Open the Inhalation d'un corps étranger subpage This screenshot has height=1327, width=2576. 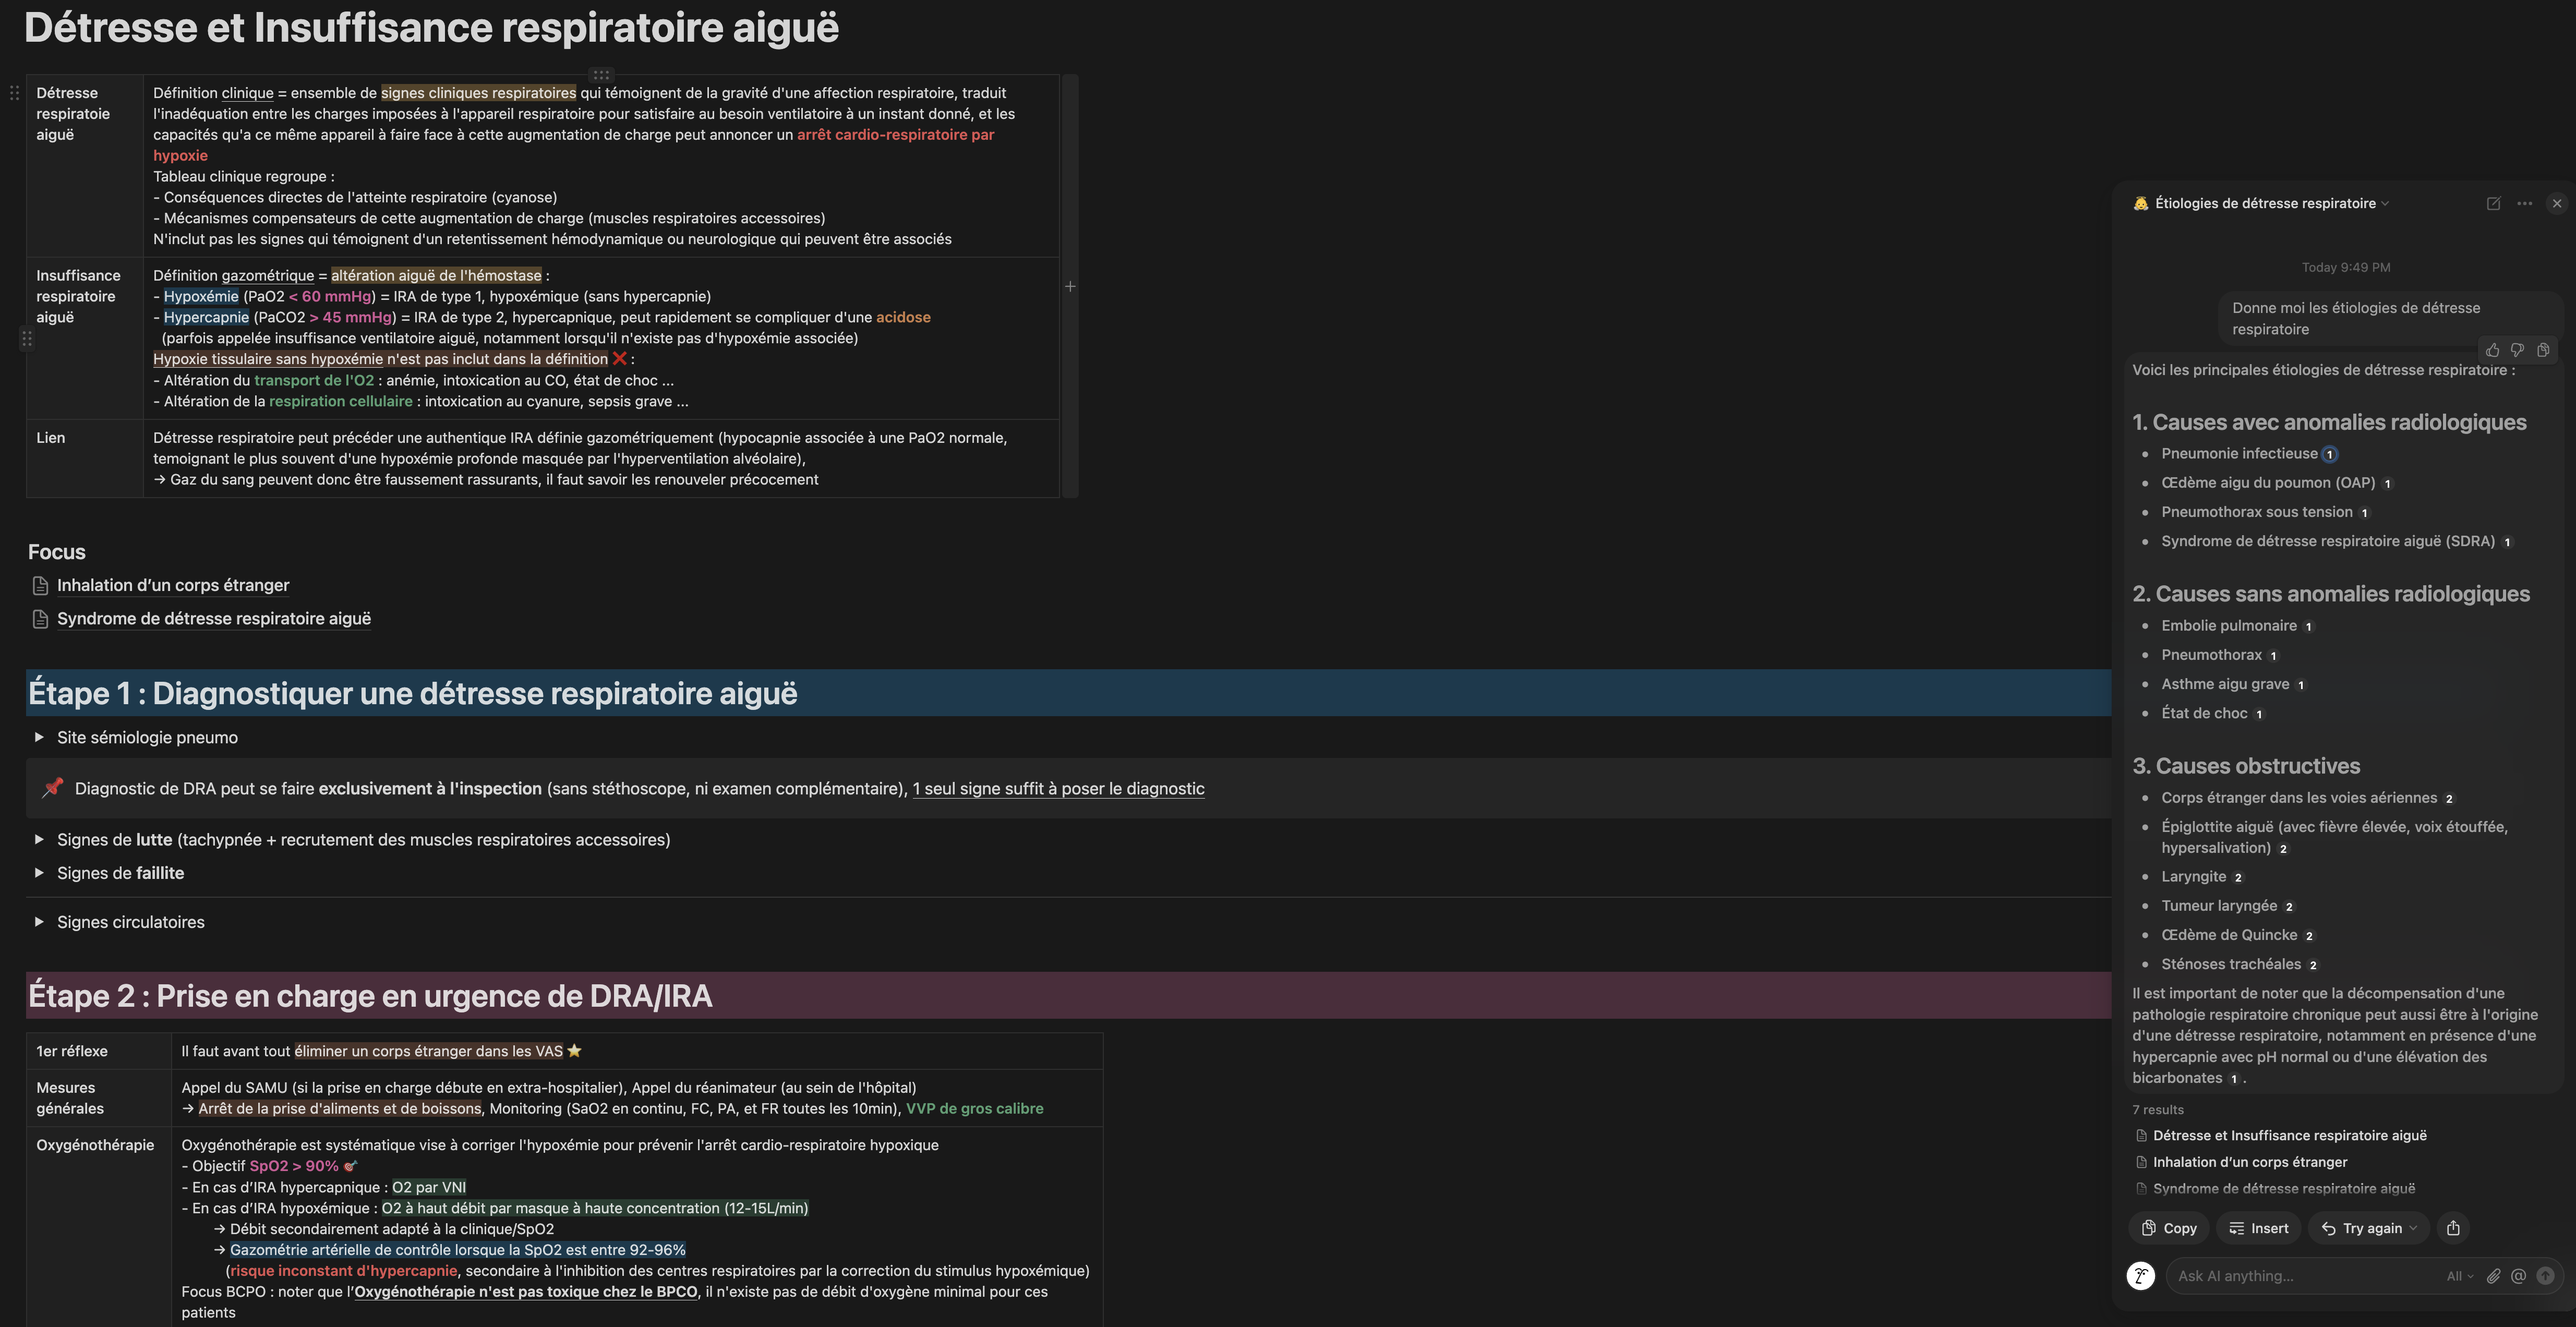click(x=173, y=585)
